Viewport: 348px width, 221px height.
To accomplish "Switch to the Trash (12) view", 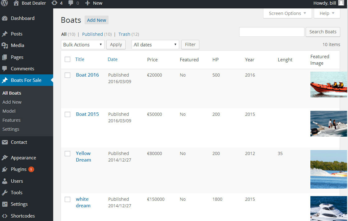I will click(x=124, y=34).
